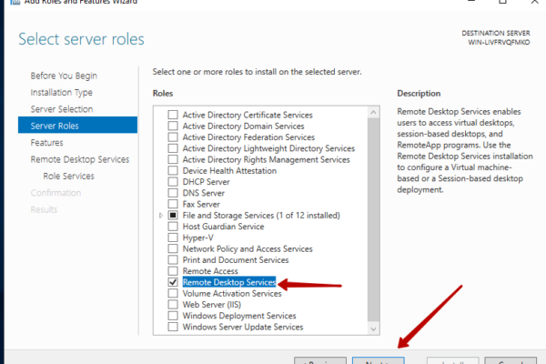The height and width of the screenshot is (364, 546).
Task: Tick the Active Directory Certificate Services checkbox
Action: tap(173, 115)
